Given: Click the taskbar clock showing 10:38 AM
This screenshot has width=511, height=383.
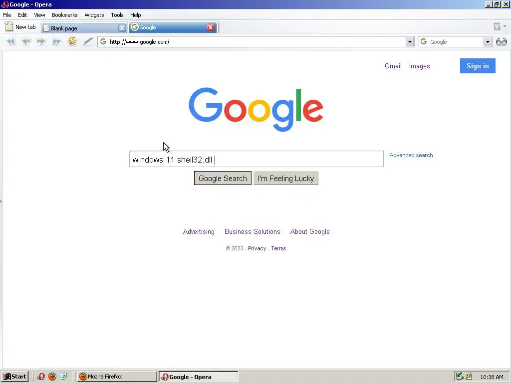Looking at the screenshot, I should pyautogui.click(x=492, y=377).
